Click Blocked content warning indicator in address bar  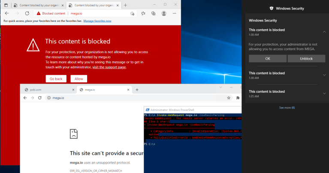[51, 13]
